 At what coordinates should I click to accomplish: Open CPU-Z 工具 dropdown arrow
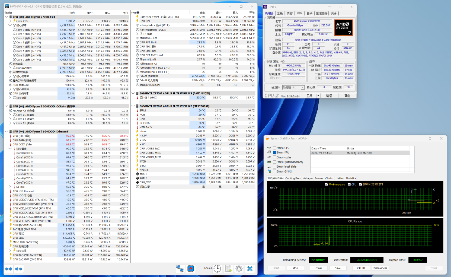[318, 96]
